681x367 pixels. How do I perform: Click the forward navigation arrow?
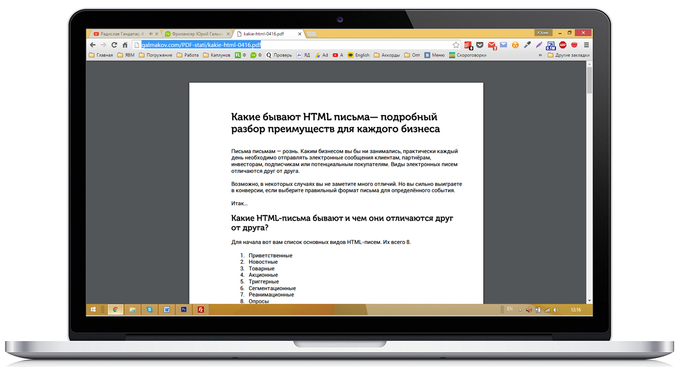(103, 45)
